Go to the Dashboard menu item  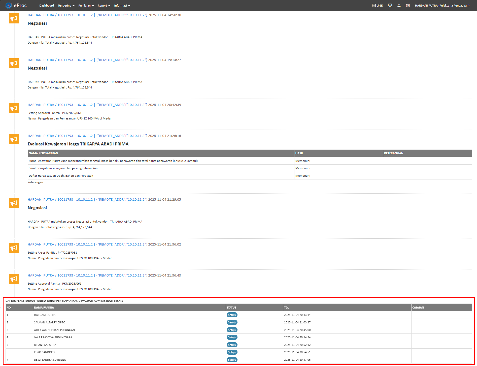coord(47,6)
